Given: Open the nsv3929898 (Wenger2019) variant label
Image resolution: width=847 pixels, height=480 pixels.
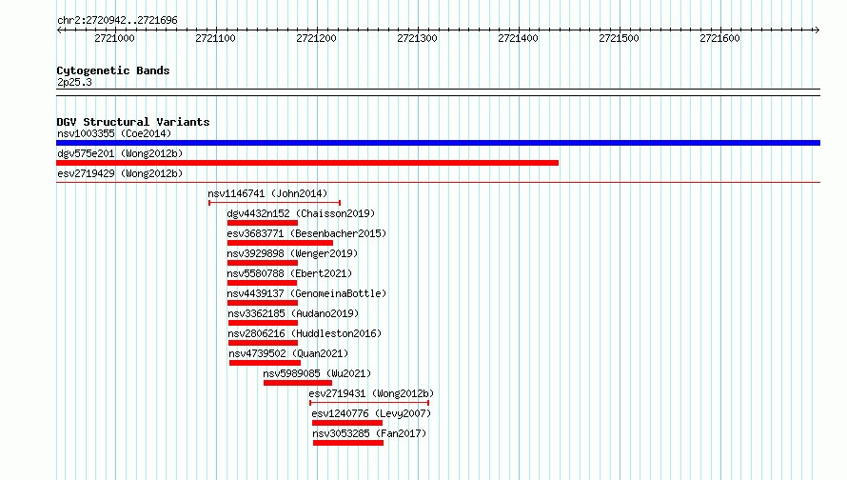Looking at the screenshot, I should pos(292,253).
